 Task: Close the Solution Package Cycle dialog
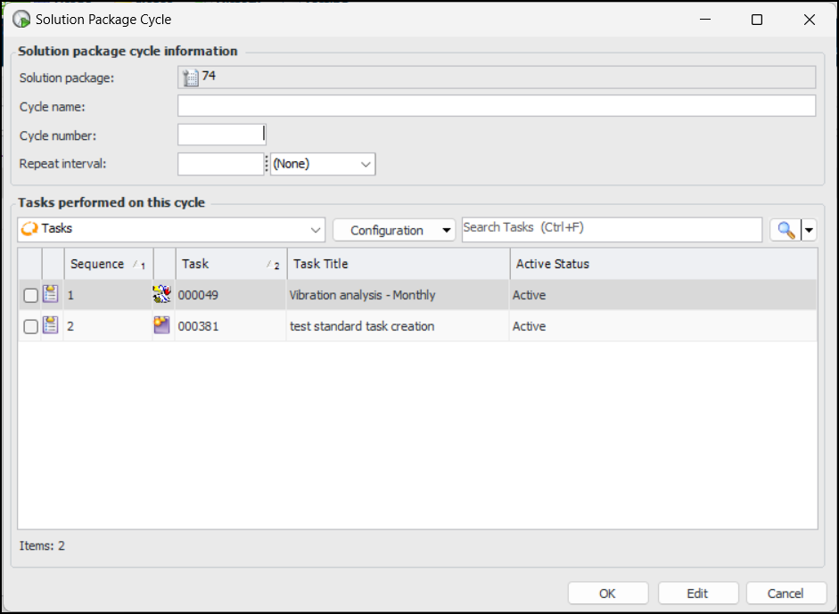coord(809,20)
